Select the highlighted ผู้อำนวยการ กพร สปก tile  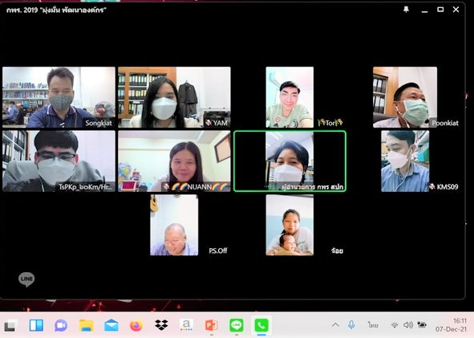pyautogui.click(x=290, y=161)
